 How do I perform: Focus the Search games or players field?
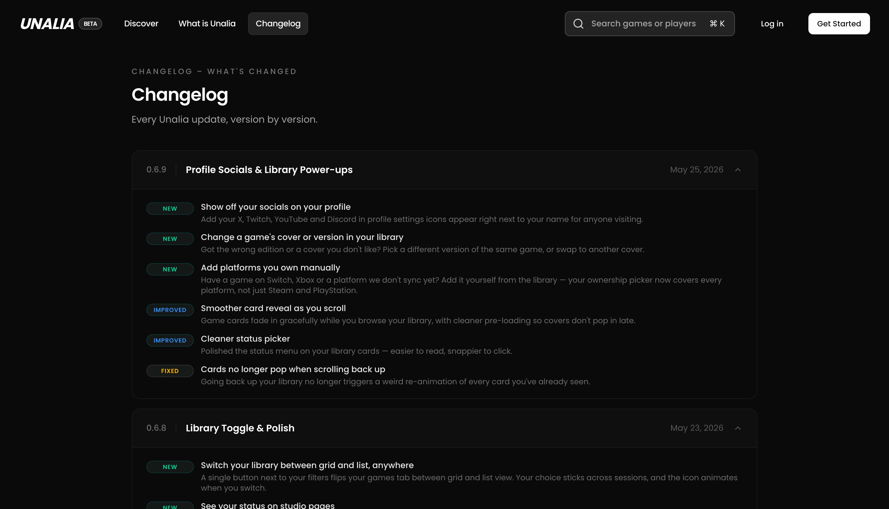point(650,24)
